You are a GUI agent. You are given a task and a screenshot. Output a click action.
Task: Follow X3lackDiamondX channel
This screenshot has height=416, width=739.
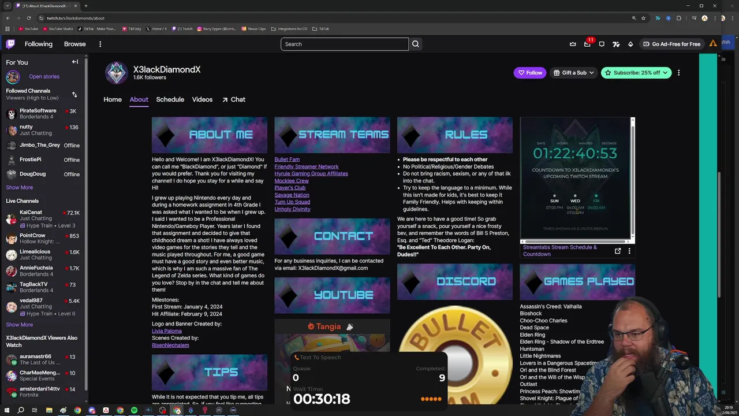tap(529, 73)
